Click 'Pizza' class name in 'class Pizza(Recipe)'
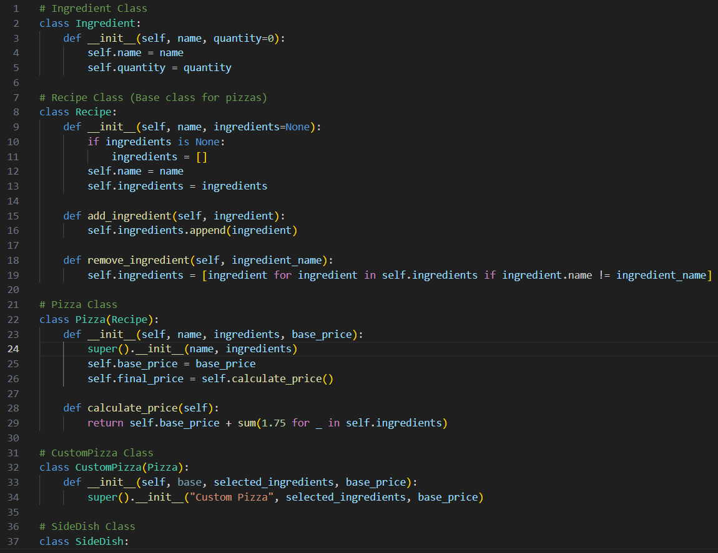 90,319
